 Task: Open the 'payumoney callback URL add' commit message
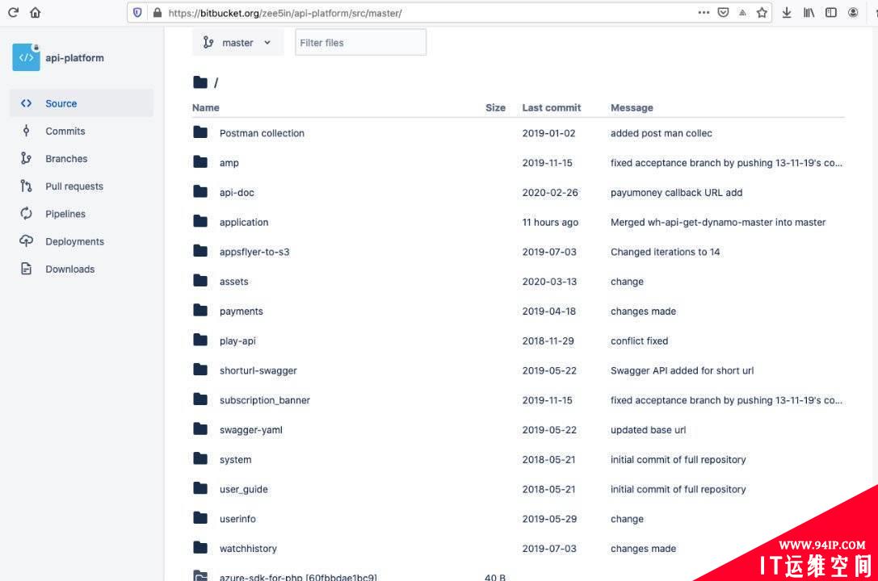(x=676, y=192)
